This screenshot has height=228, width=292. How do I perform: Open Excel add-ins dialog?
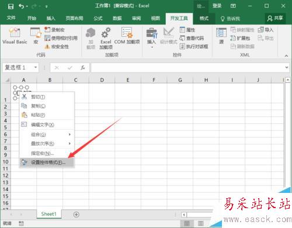pyautogui.click(x=106, y=38)
